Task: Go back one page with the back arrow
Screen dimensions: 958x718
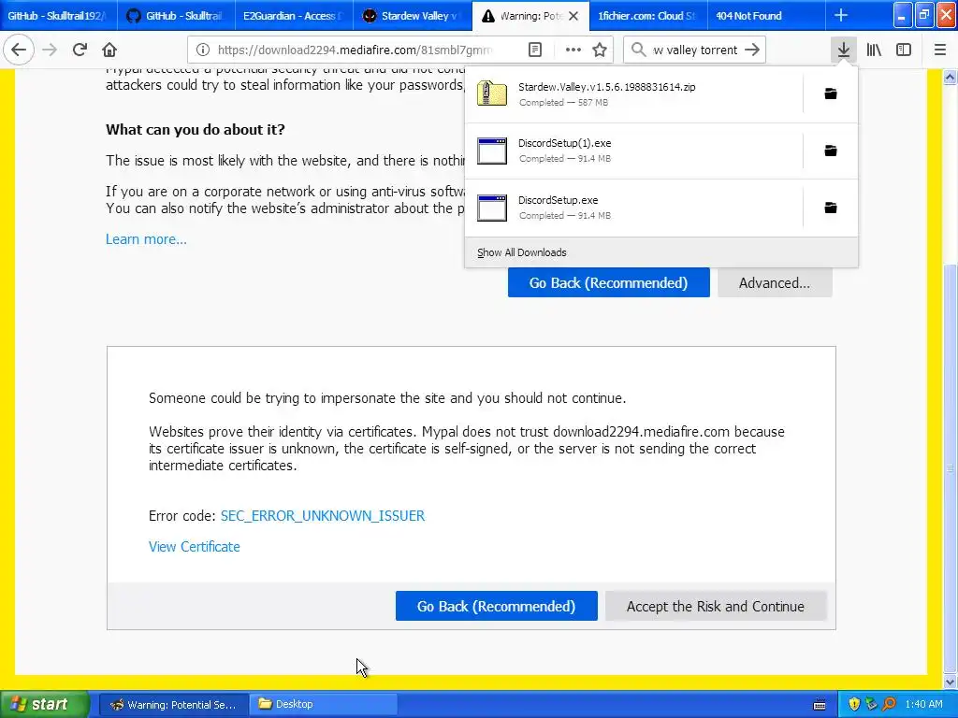Action: 19,50
